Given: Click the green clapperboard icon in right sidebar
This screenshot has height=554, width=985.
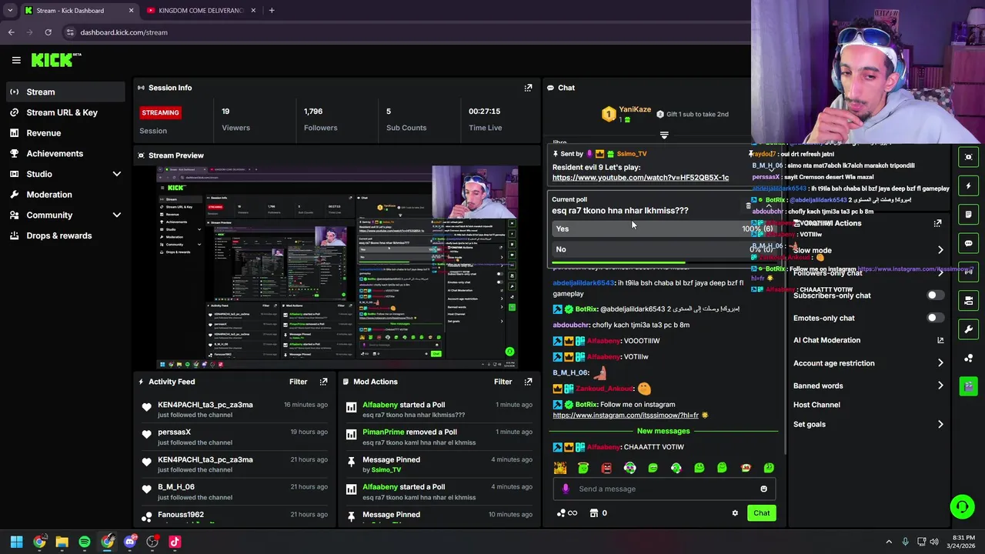Looking at the screenshot, I should pos(968,386).
